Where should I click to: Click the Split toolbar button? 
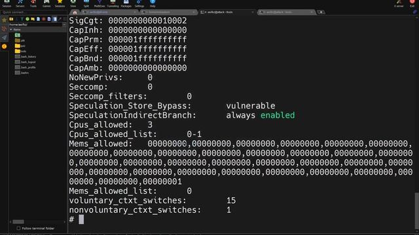tap(86, 4)
